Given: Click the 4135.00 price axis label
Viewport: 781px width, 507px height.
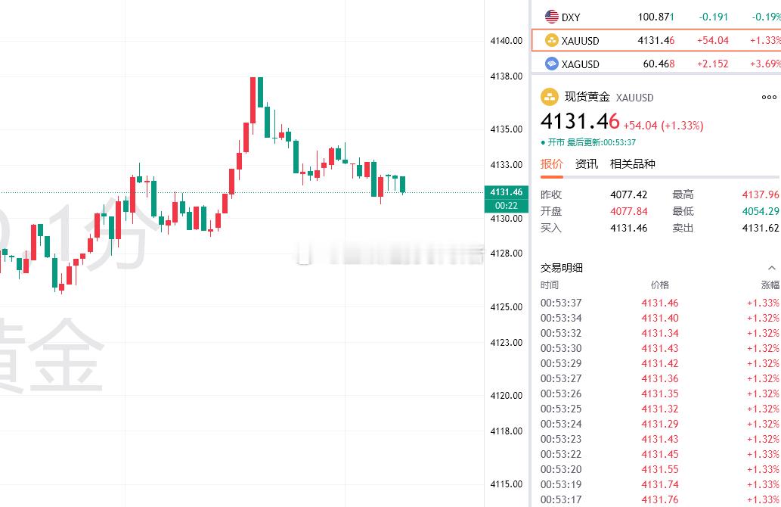Looking at the screenshot, I should click(506, 129).
